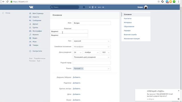Open the account menu arrow beside Богдан
Viewport: 182px width, 102px height.
[149, 7]
